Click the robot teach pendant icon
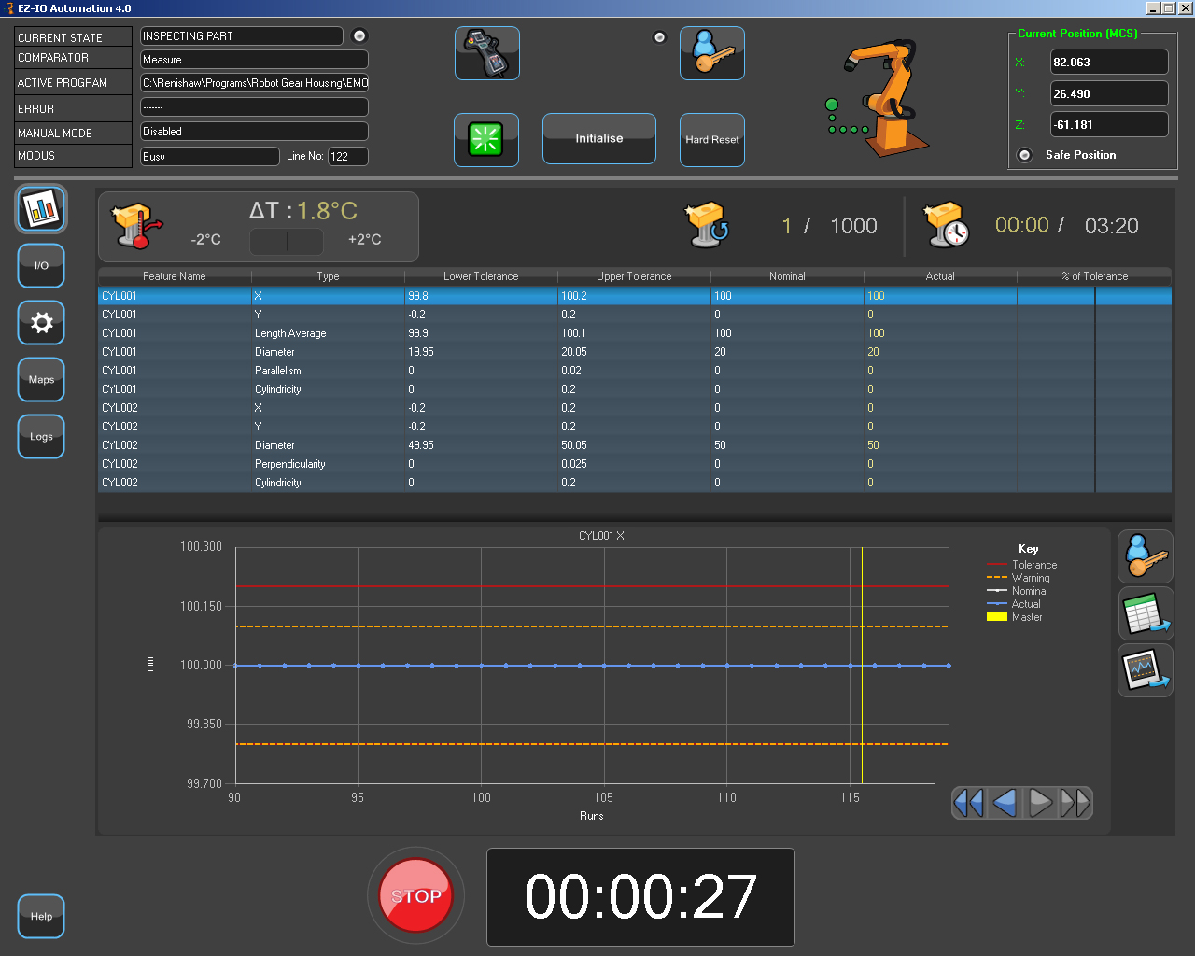Viewport: 1195px width, 956px height. pos(486,53)
